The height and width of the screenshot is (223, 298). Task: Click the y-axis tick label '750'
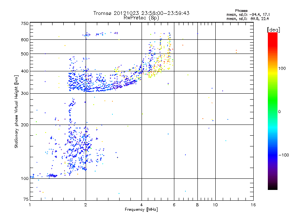coord(25,23)
